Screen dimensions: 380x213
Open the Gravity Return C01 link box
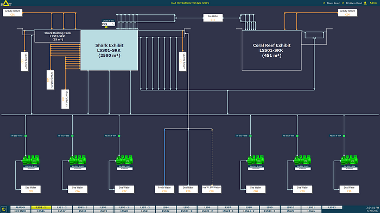point(12,12)
